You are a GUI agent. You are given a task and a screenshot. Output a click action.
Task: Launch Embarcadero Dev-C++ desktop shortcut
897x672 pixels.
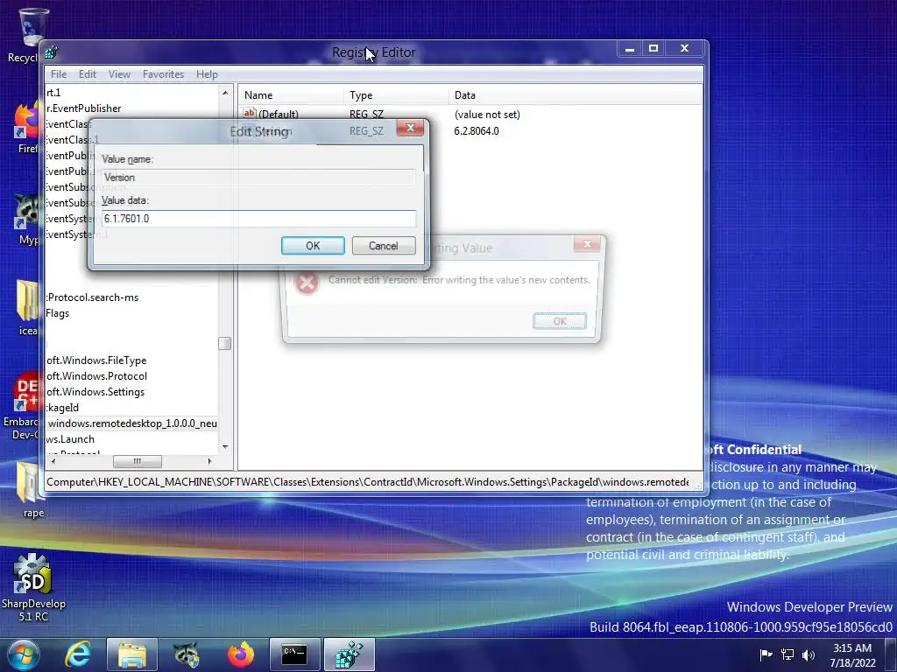point(22,406)
